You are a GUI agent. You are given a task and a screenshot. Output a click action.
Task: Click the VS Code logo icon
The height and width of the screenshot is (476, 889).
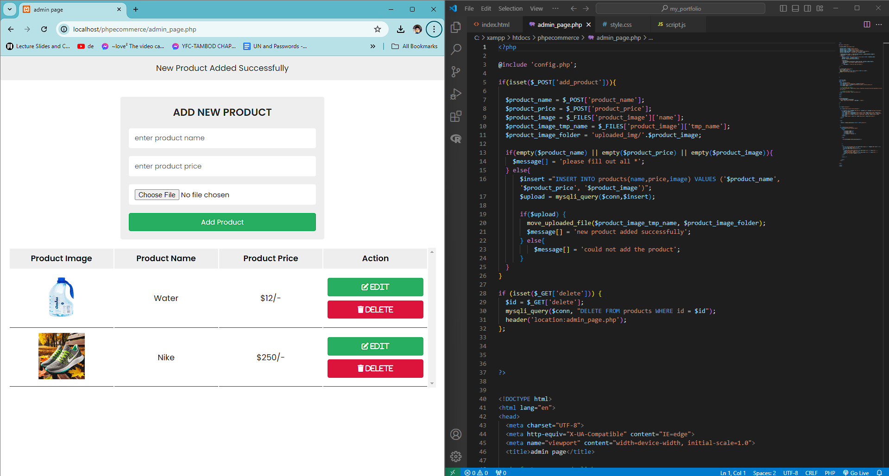pos(453,8)
